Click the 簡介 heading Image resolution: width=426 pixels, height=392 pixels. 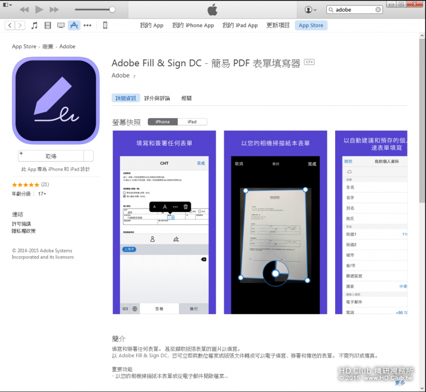coord(119,339)
